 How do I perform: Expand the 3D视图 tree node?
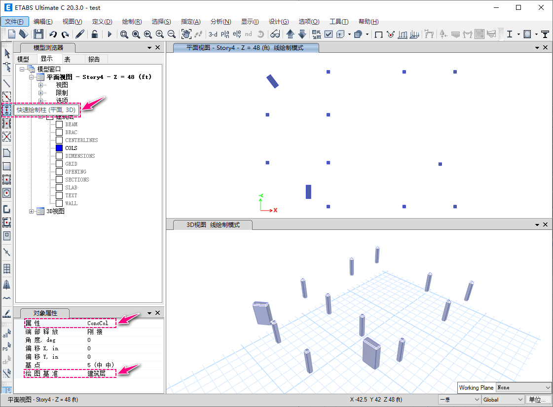(x=32, y=211)
